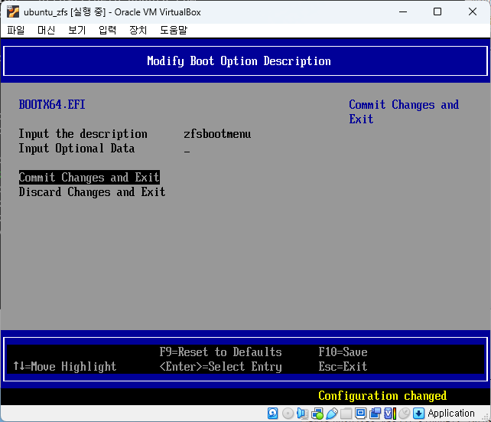The image size is (491, 422).
Task: Open the USB devices status icon
Action: (x=331, y=414)
